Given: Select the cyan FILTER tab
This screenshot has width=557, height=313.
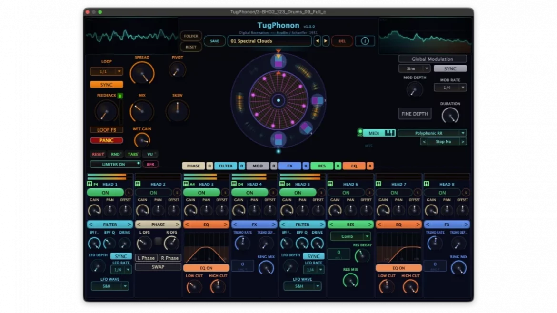Looking at the screenshot, I should (x=226, y=166).
